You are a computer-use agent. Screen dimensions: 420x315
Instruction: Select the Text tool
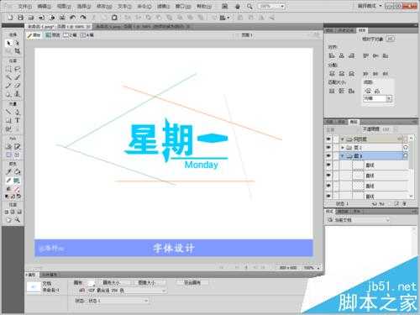pyautogui.click(x=17, y=120)
